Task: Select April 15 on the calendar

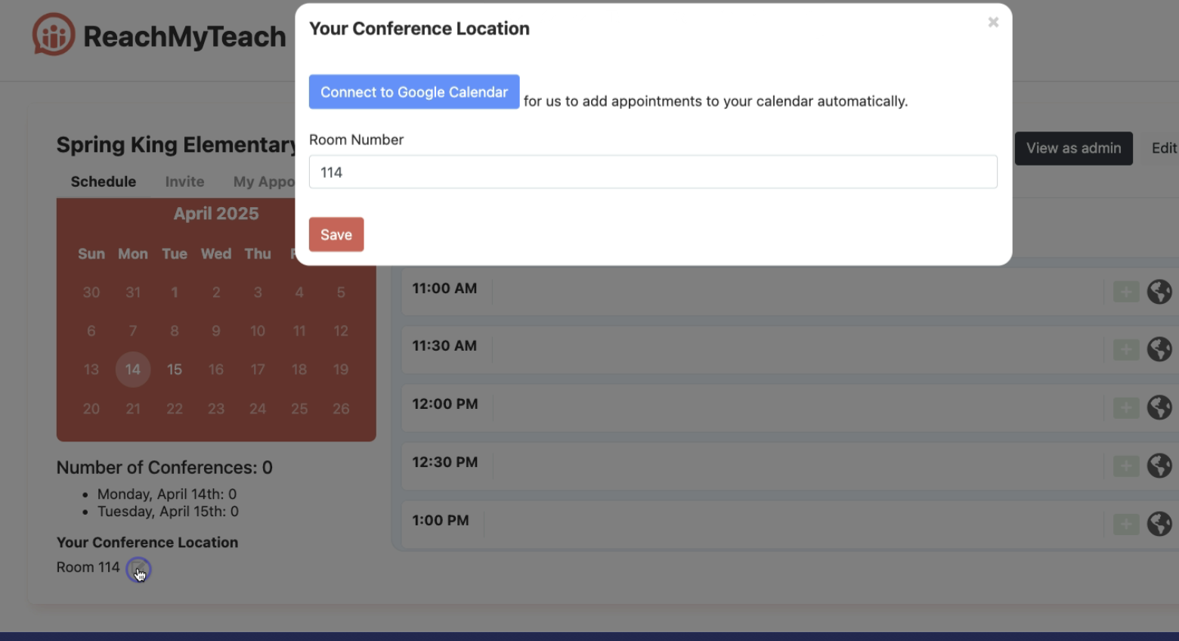Action: click(175, 370)
